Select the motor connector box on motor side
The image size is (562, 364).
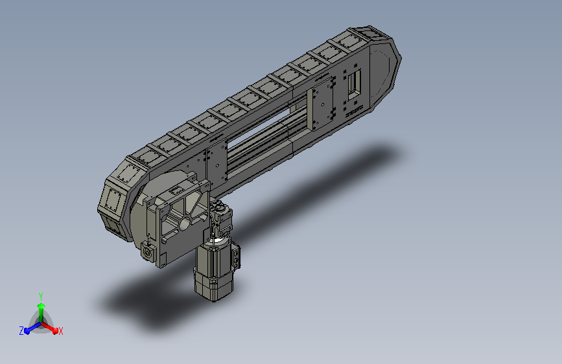(x=236, y=255)
